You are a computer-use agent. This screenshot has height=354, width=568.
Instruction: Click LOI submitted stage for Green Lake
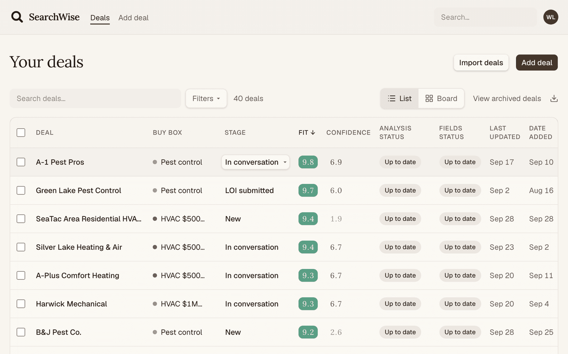tap(249, 190)
